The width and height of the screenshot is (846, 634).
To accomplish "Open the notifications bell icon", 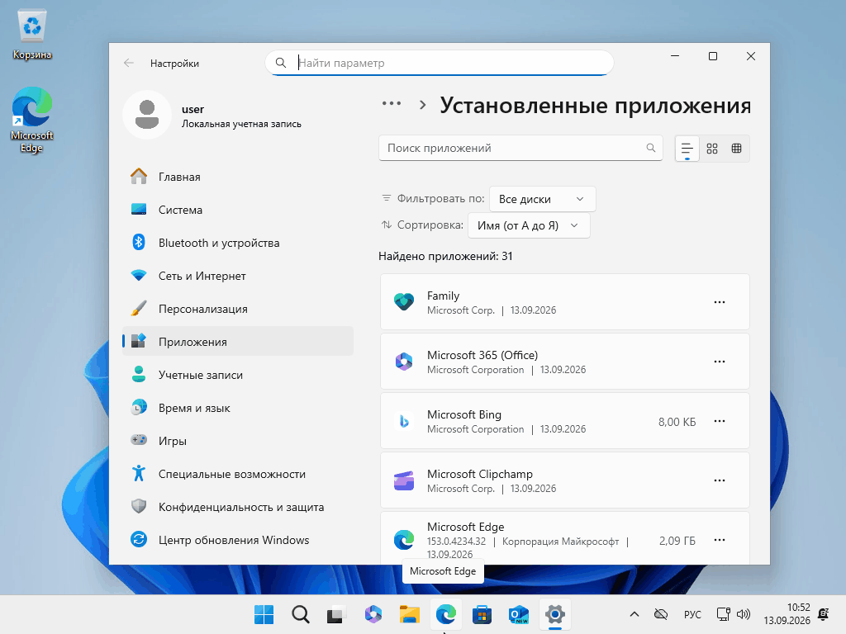I will pyautogui.click(x=824, y=614).
